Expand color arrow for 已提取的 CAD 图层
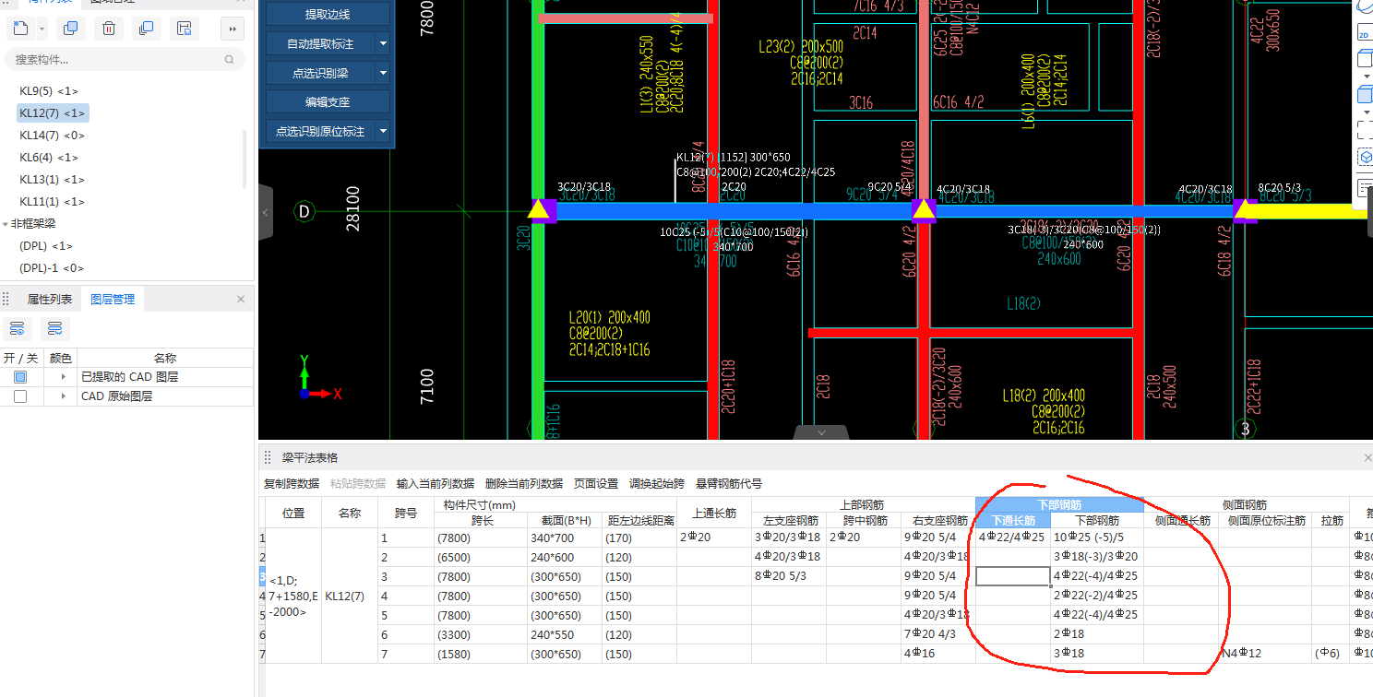Image resolution: width=1373 pixels, height=697 pixels. [x=64, y=377]
